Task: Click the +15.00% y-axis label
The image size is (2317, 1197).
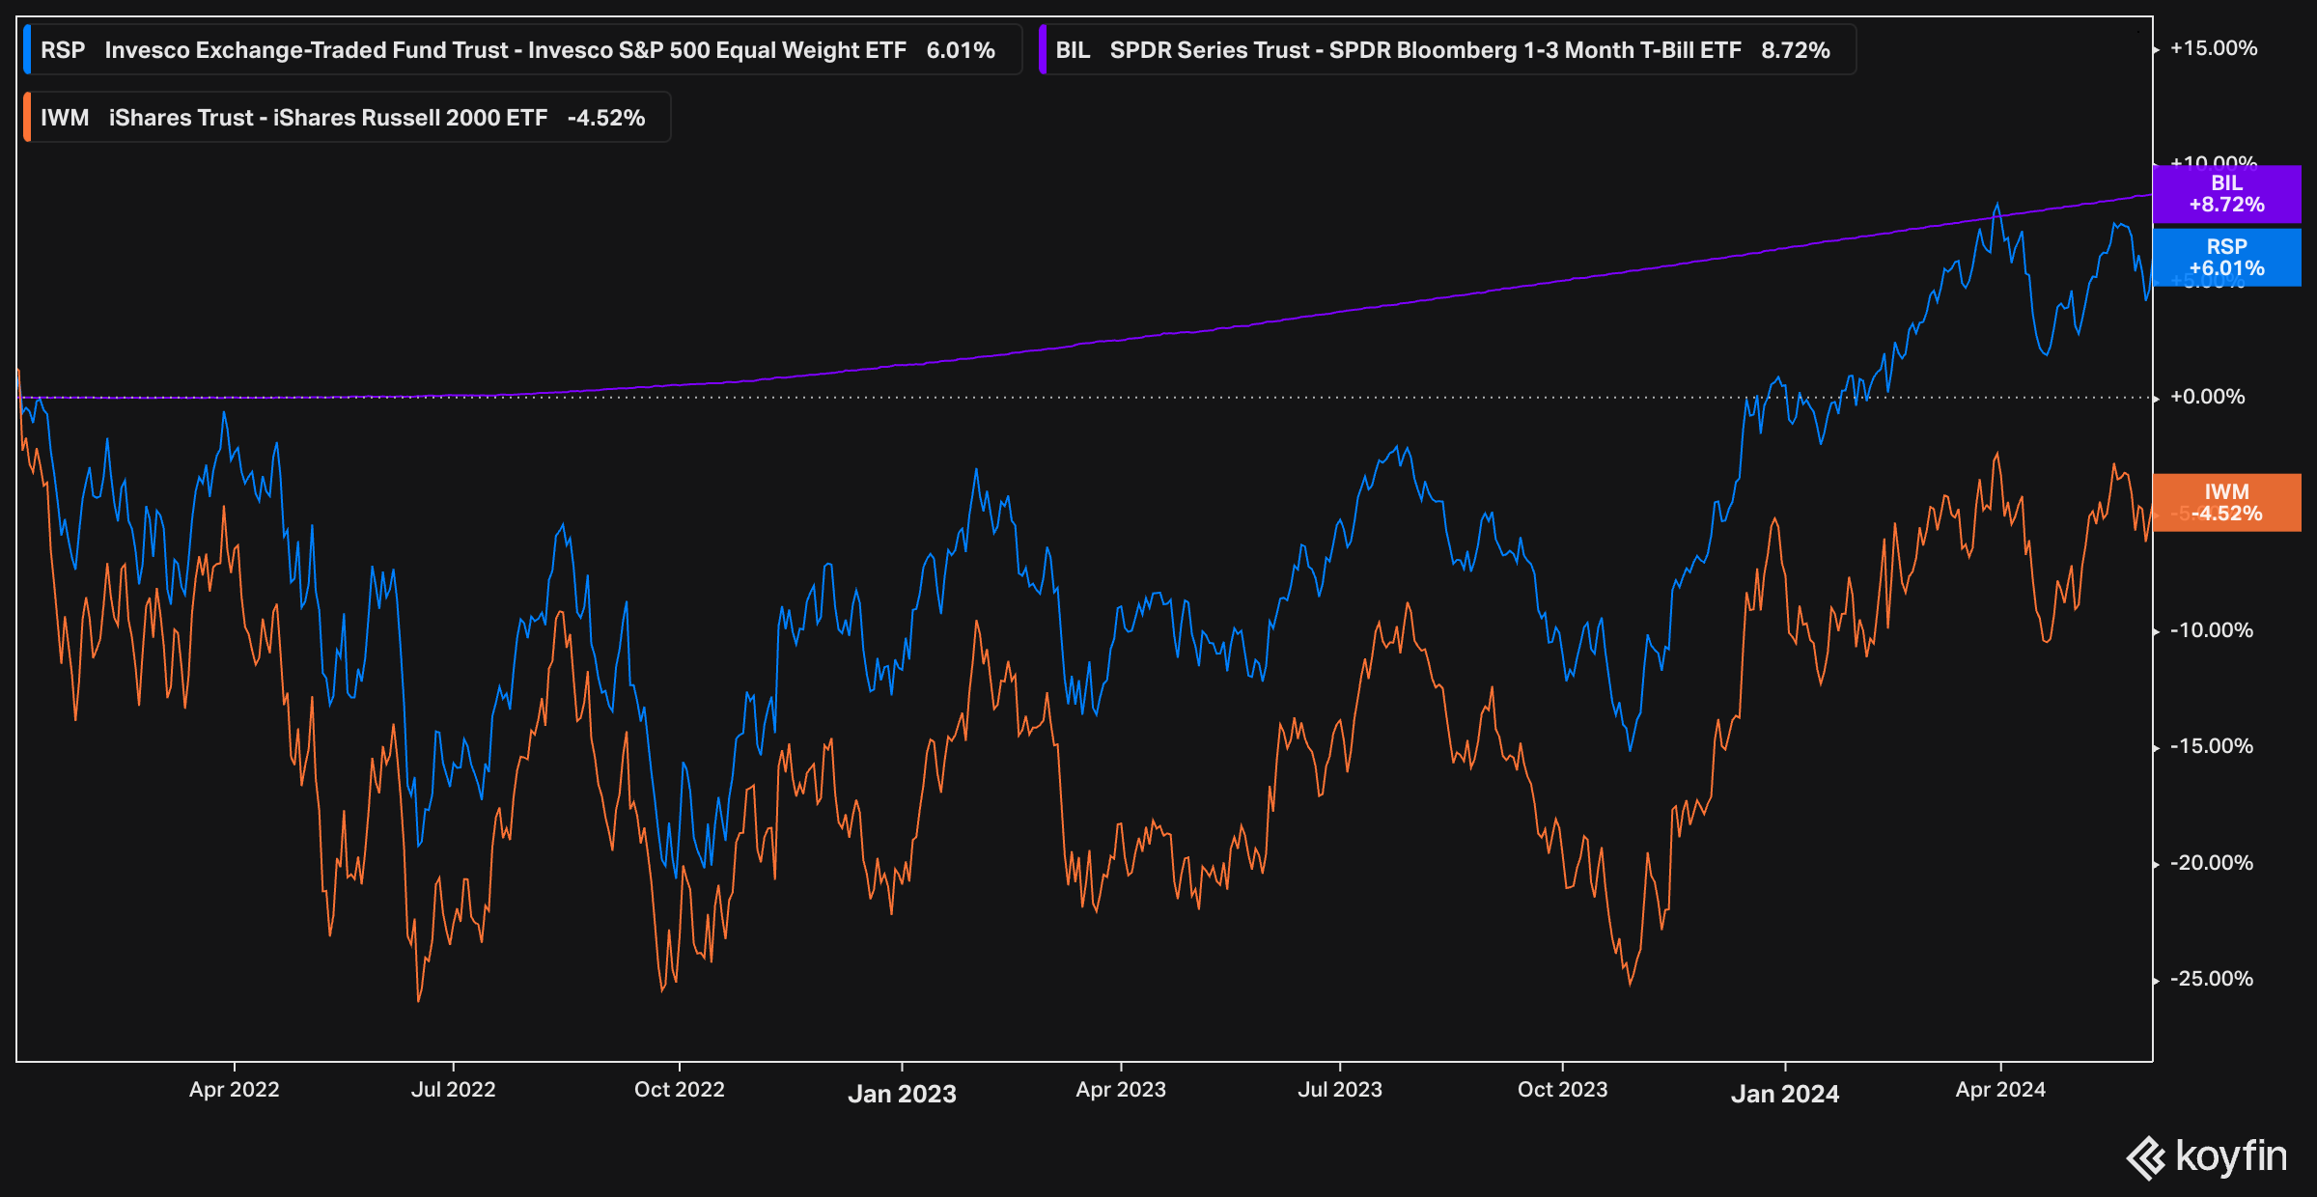Action: coord(2213,48)
